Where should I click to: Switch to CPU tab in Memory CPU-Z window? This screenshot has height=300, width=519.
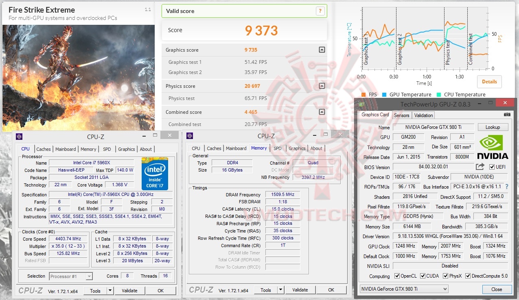click(196, 148)
